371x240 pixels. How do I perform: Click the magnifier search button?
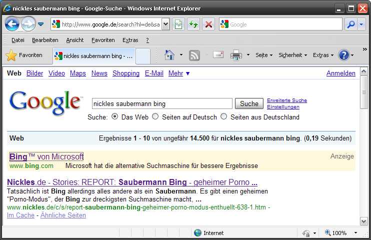point(351,24)
